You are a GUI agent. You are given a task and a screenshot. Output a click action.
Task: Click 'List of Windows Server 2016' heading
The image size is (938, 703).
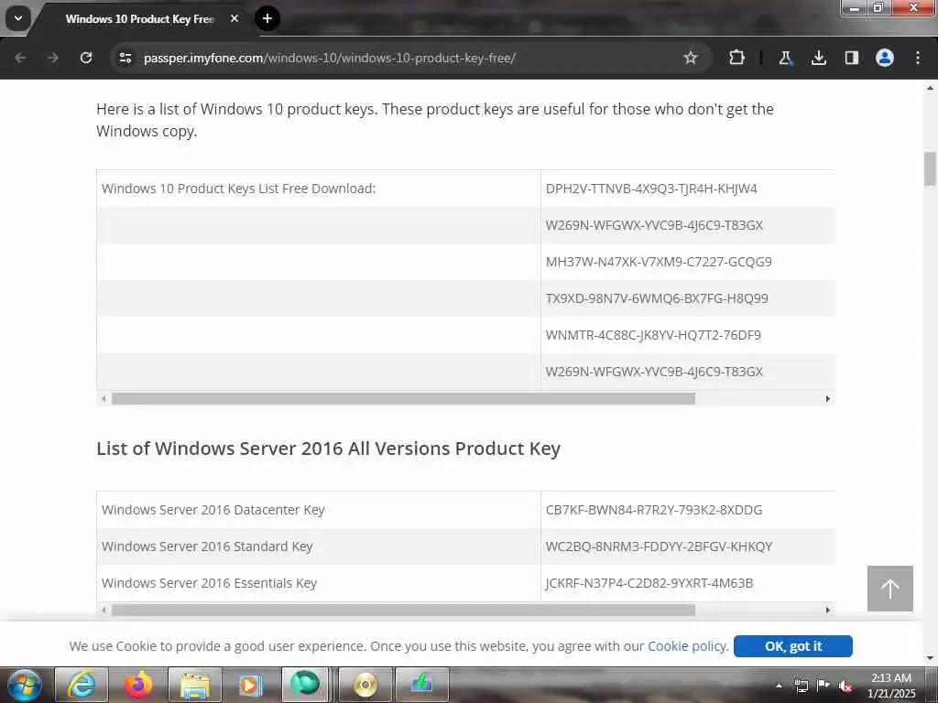click(329, 449)
